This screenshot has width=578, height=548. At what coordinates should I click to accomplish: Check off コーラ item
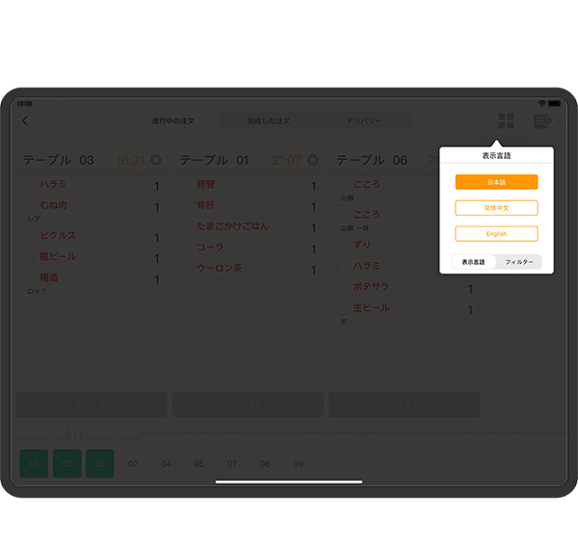point(185,248)
